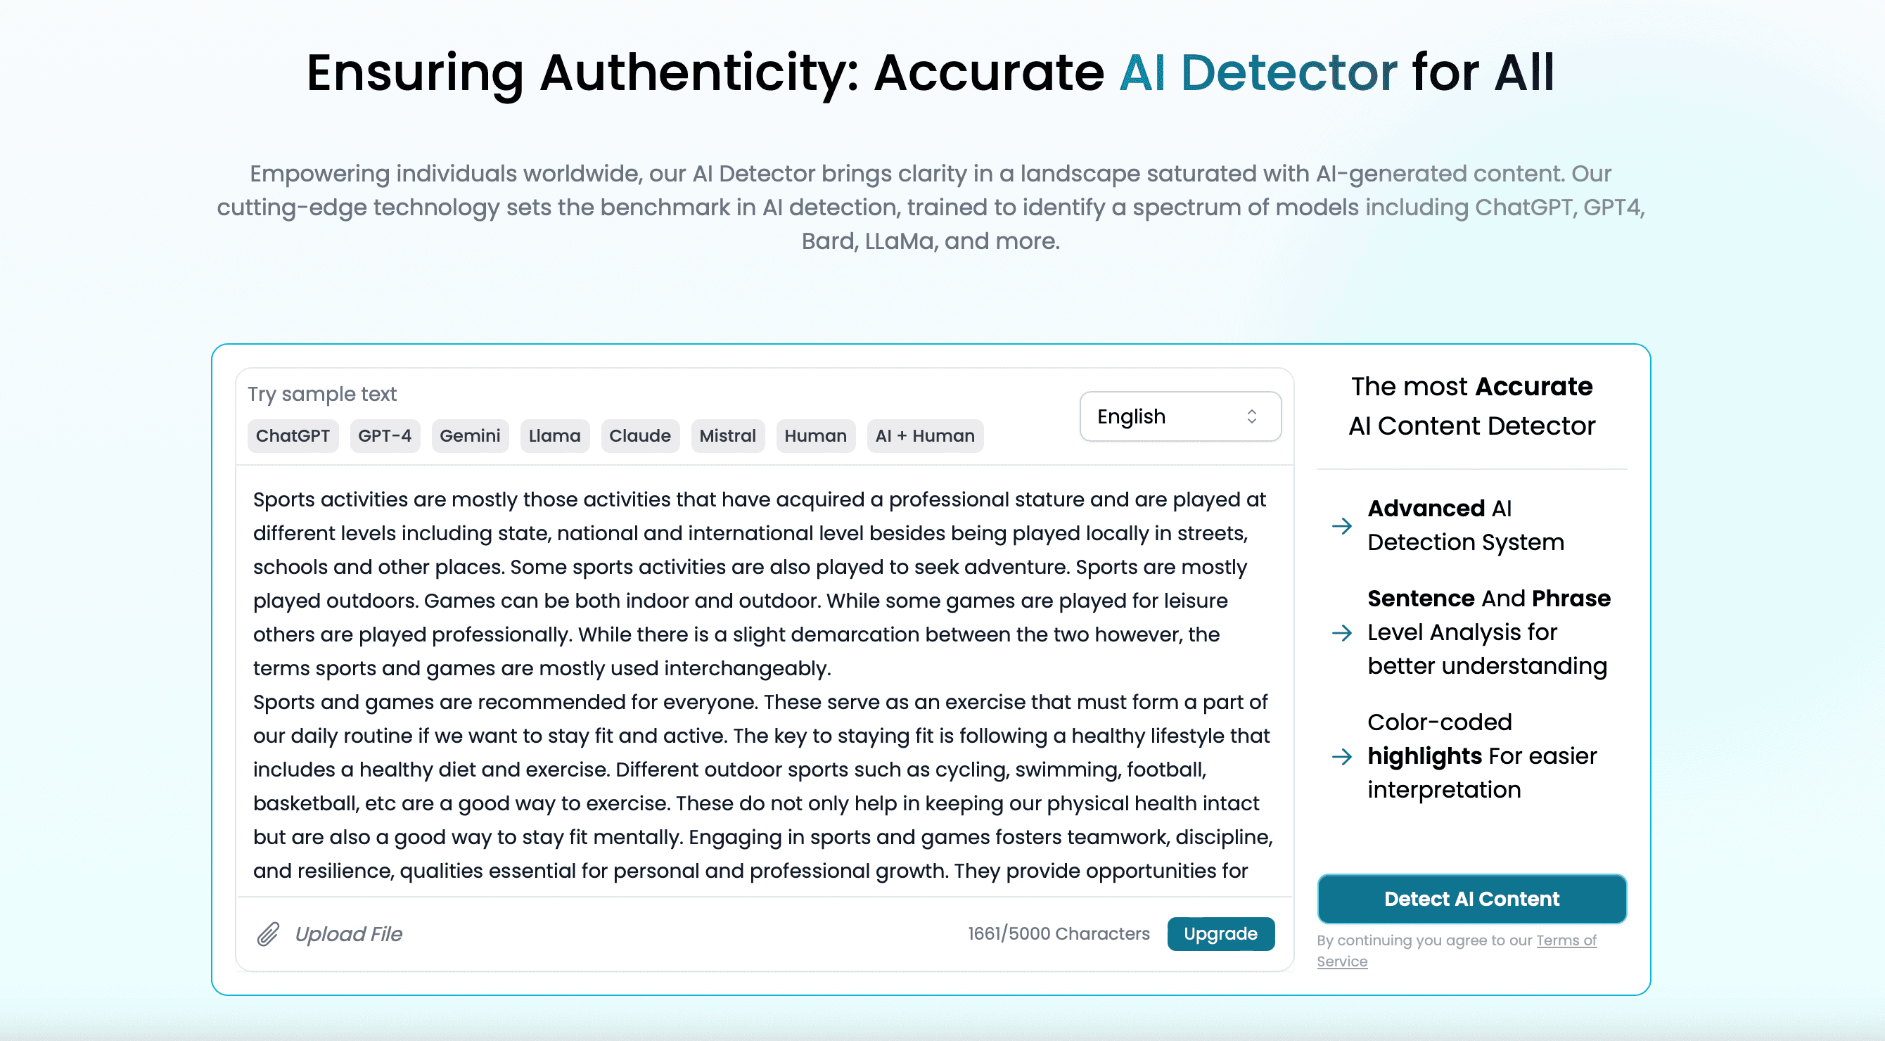Click the Gemini sample text button

pos(468,435)
